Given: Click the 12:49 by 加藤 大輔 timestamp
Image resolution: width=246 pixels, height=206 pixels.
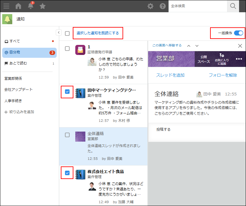Looking at the screenshot, I should point(116,202).
